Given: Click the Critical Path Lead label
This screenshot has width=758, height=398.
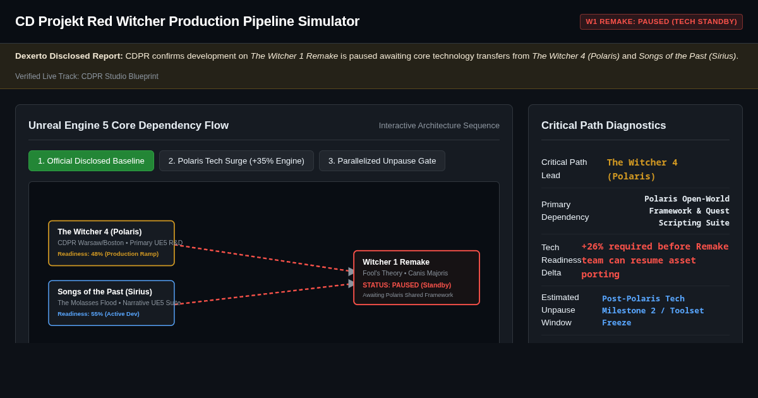Looking at the screenshot, I should (x=564, y=169).
